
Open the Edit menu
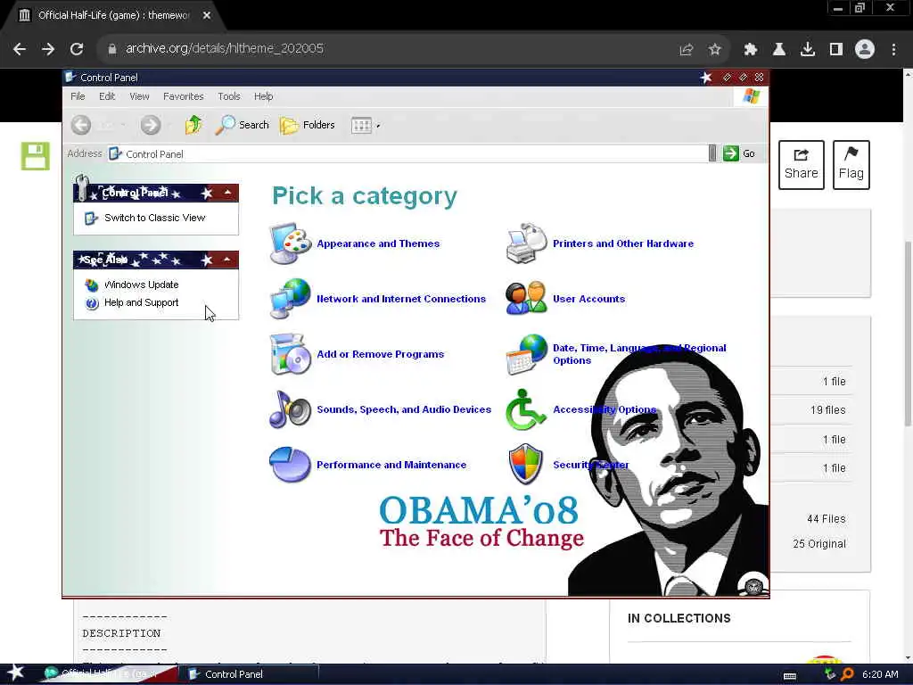pos(107,96)
